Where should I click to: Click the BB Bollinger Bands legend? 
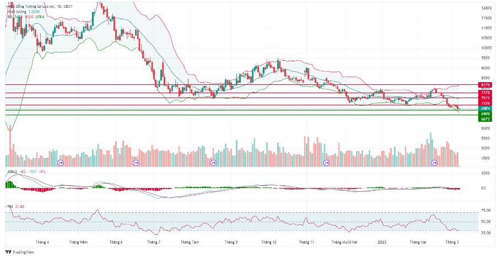click(x=26, y=17)
